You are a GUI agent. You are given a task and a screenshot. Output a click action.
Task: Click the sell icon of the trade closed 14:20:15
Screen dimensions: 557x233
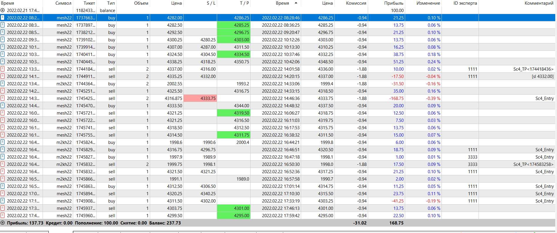[x=3, y=76]
